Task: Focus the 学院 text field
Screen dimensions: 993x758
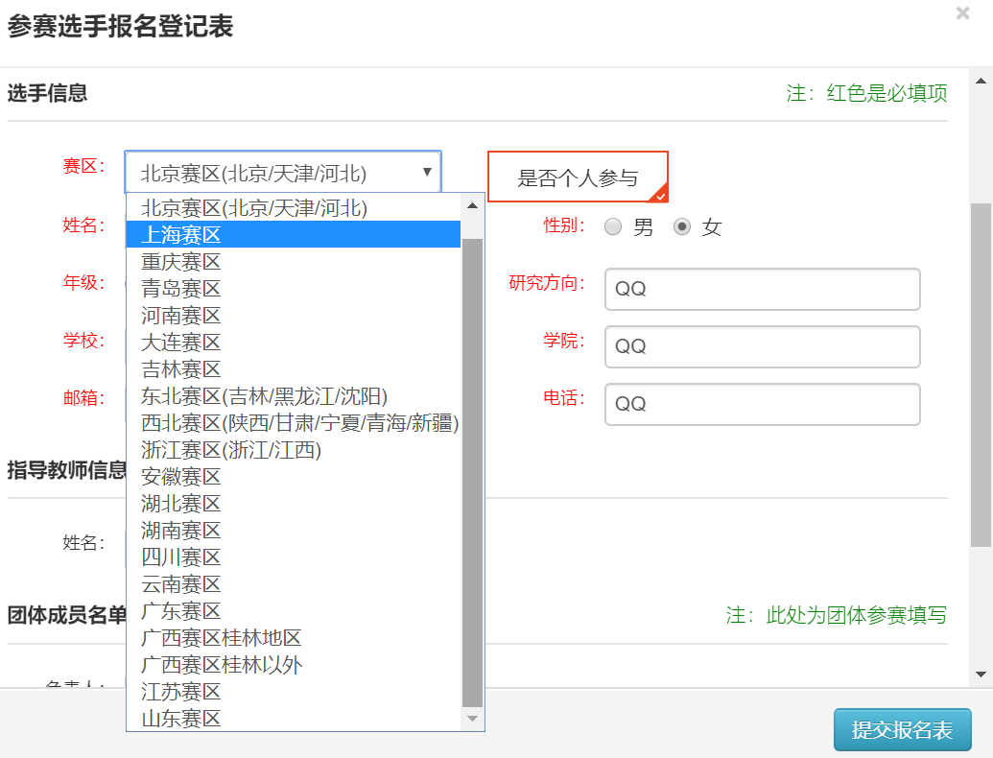Action: [762, 346]
